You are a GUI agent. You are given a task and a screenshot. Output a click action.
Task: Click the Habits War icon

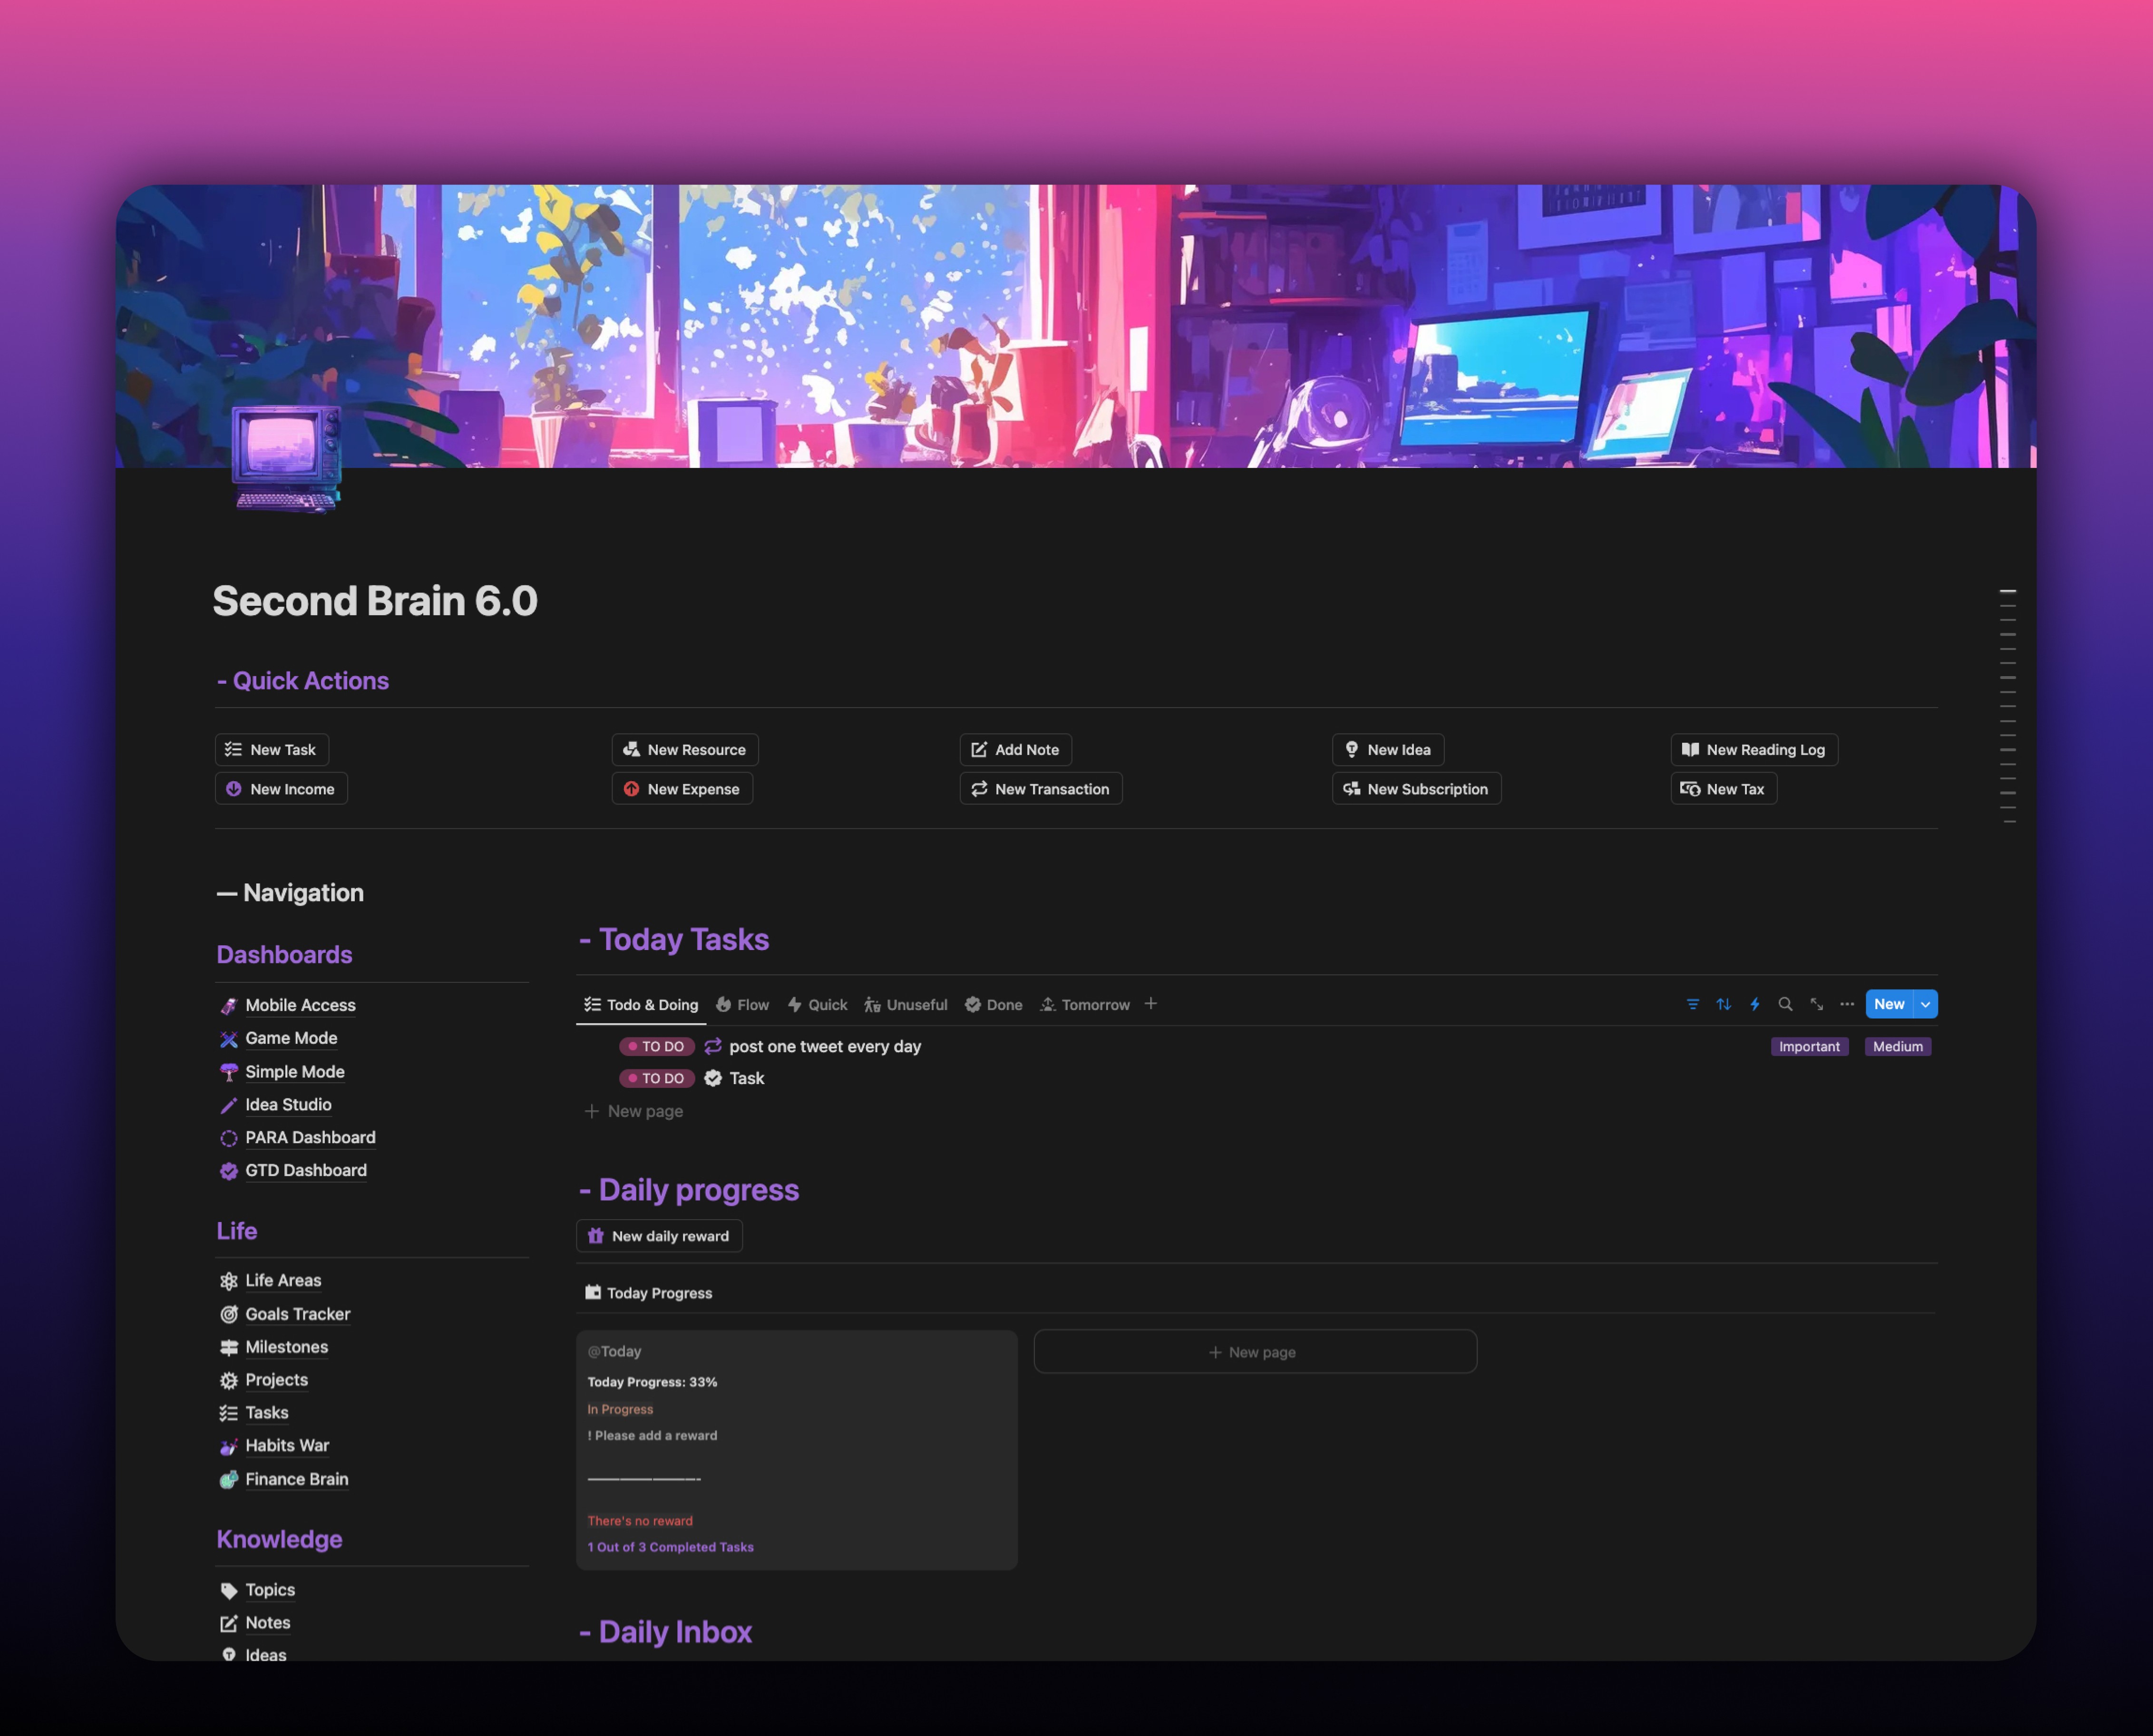pyautogui.click(x=229, y=1446)
